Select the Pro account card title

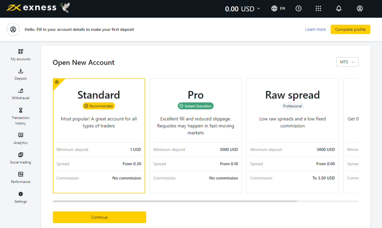click(195, 95)
